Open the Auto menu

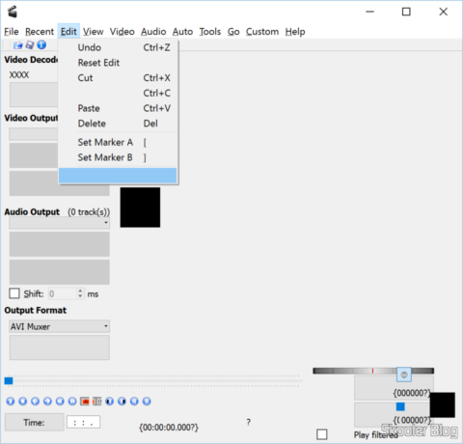click(182, 32)
